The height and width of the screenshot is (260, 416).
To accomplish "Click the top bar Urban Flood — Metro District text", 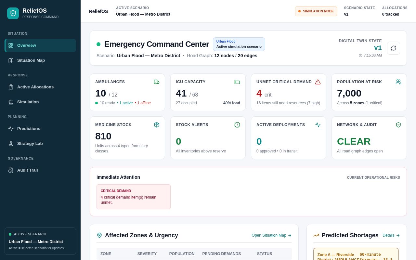I will (x=143, y=14).
